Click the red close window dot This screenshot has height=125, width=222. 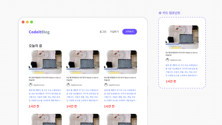pyautogui.click(x=23, y=22)
